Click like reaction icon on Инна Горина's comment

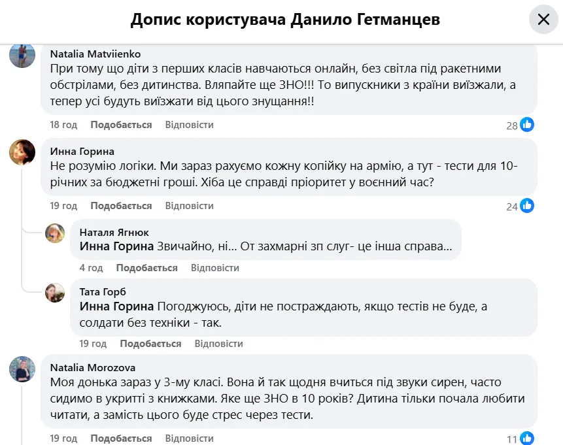tap(527, 206)
